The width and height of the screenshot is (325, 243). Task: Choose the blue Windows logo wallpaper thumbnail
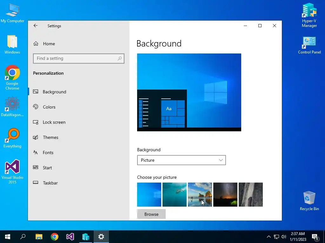[x=149, y=195]
